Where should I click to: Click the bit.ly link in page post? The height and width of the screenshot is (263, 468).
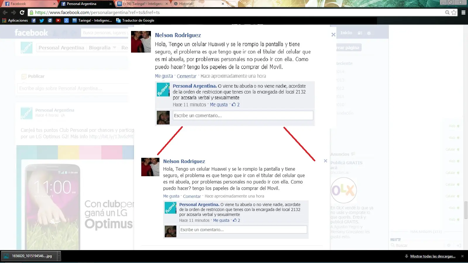[x=111, y=136]
